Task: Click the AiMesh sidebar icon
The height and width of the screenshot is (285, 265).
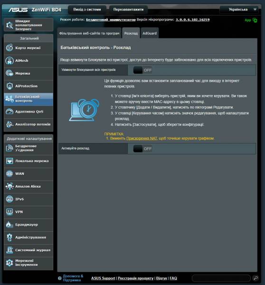Action: click(9, 60)
